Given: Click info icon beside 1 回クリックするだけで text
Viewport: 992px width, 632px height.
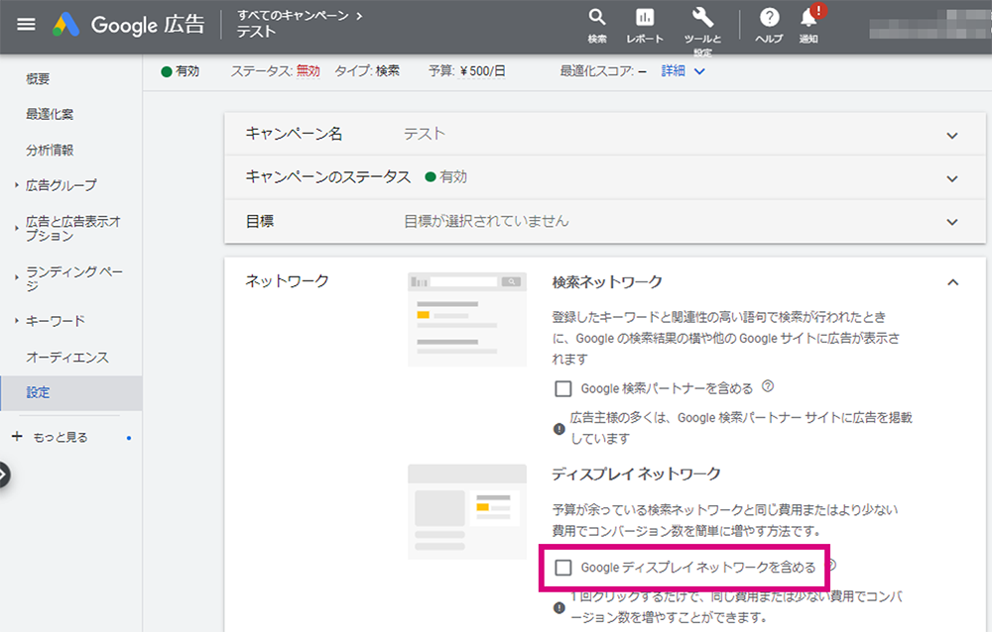Looking at the screenshot, I should (x=558, y=607).
